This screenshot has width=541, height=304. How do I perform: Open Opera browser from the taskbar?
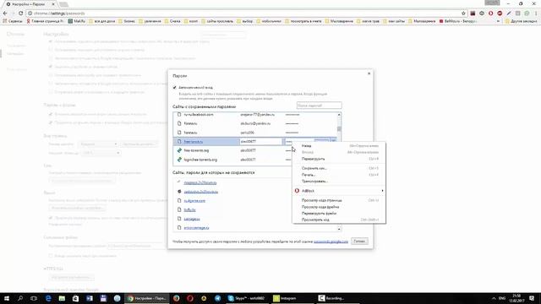tap(190, 298)
